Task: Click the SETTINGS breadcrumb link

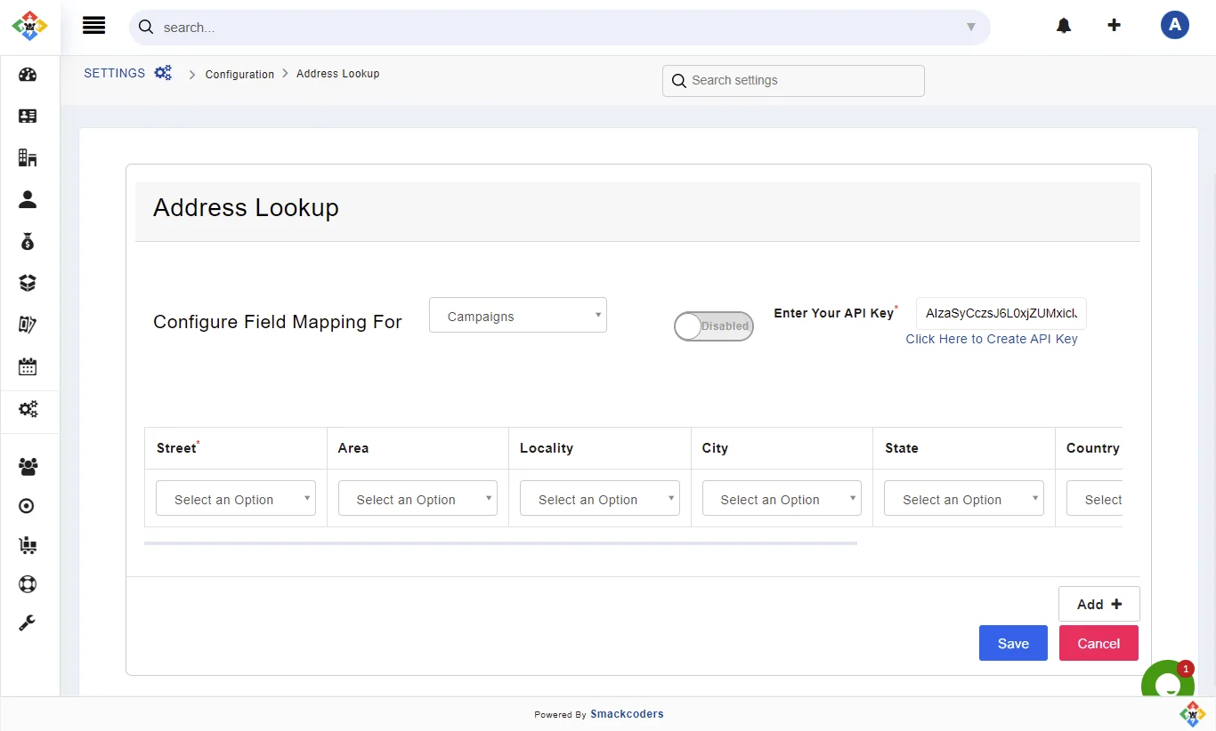Action: click(x=114, y=73)
